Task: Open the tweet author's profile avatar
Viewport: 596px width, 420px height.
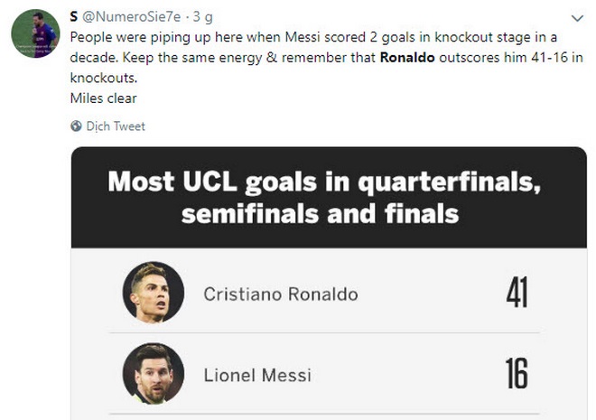Action: tap(34, 34)
